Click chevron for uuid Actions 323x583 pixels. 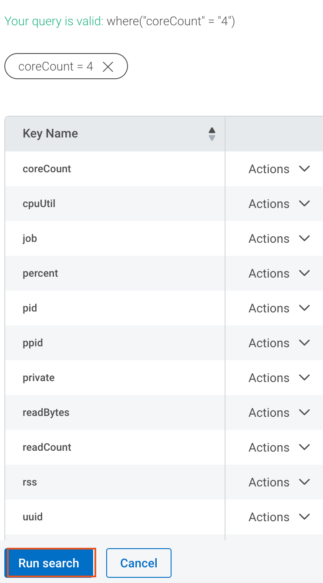tap(305, 517)
